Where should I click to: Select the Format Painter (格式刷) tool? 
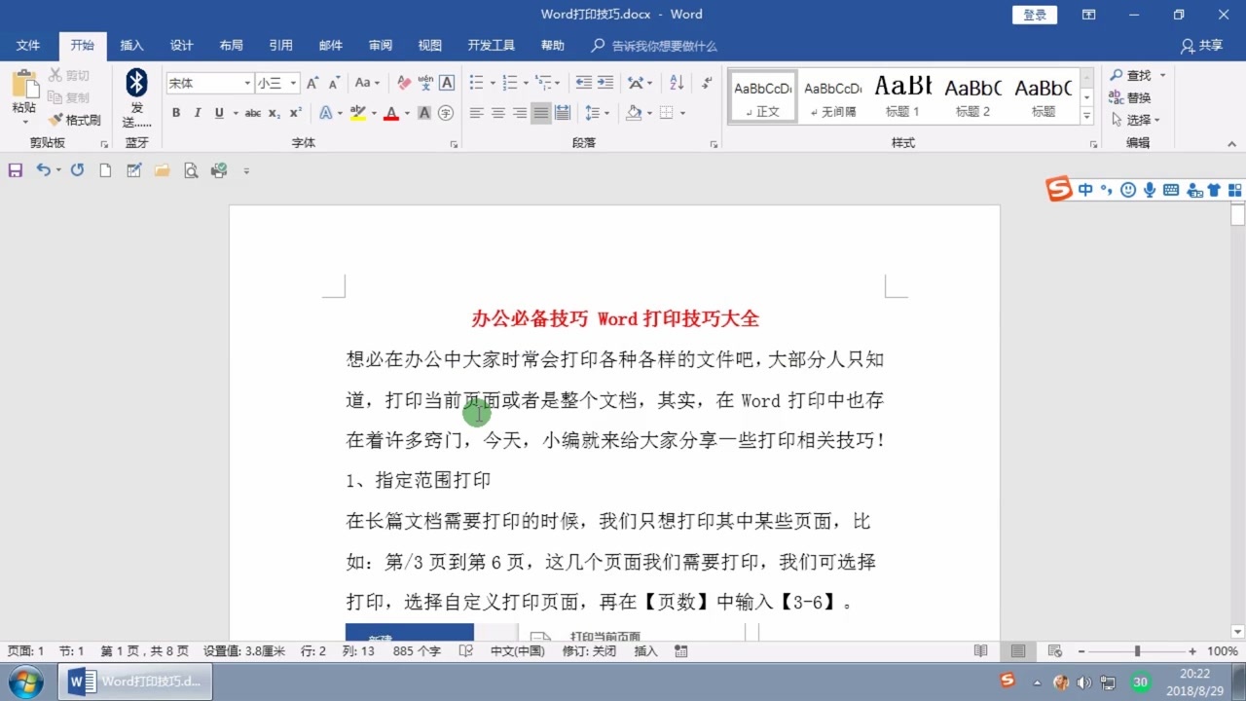pos(74,120)
